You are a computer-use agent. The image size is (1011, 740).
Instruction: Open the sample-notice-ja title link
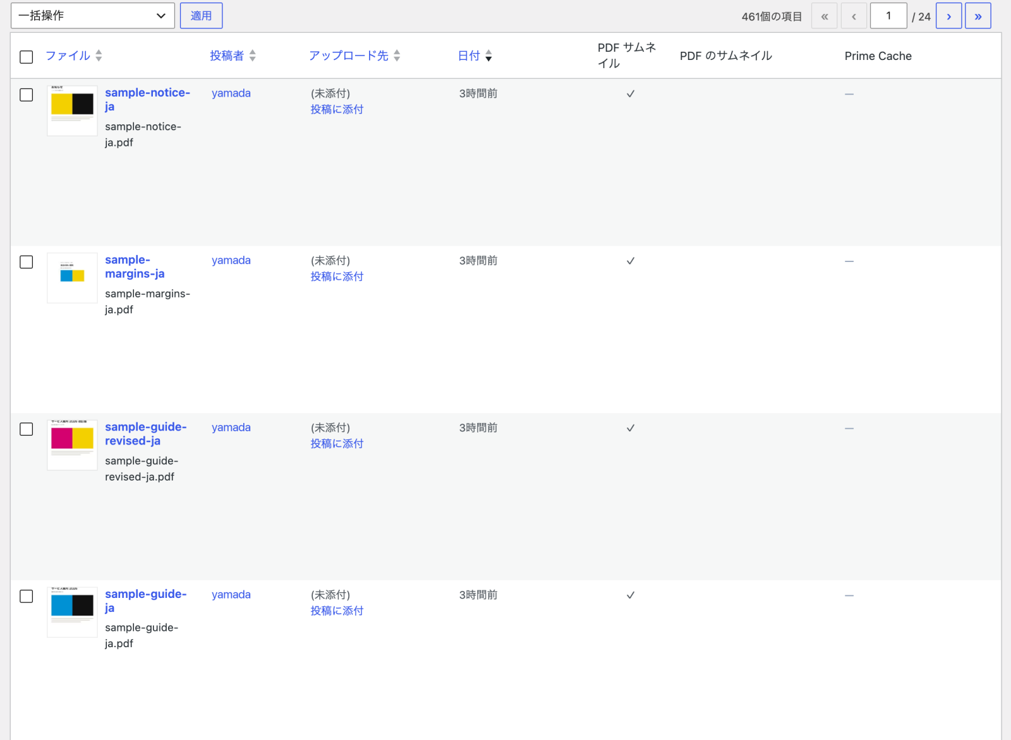pyautogui.click(x=147, y=100)
